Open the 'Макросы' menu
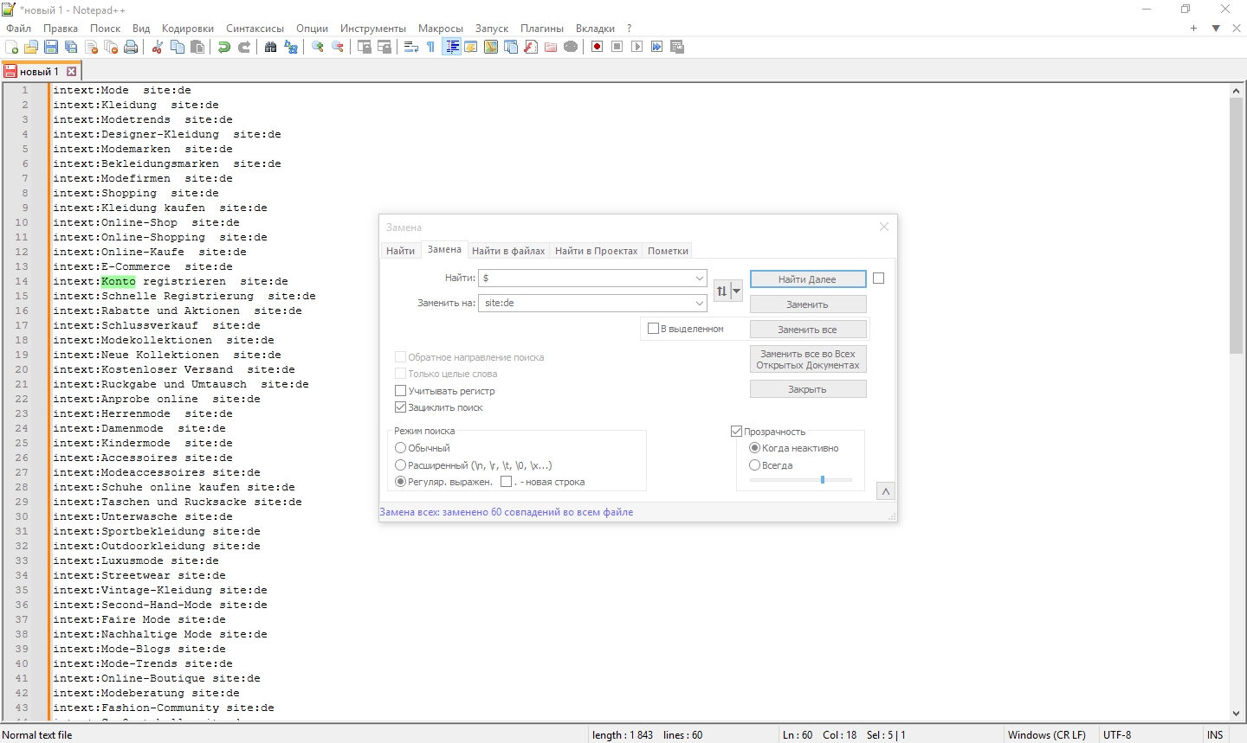This screenshot has height=743, width=1247. pyautogui.click(x=441, y=29)
